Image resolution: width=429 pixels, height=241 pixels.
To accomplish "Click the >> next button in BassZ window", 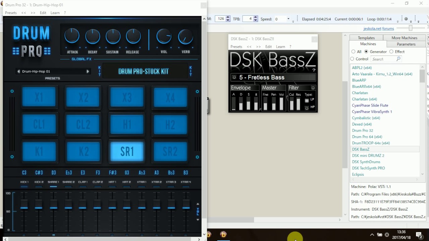I will pos(258,47).
